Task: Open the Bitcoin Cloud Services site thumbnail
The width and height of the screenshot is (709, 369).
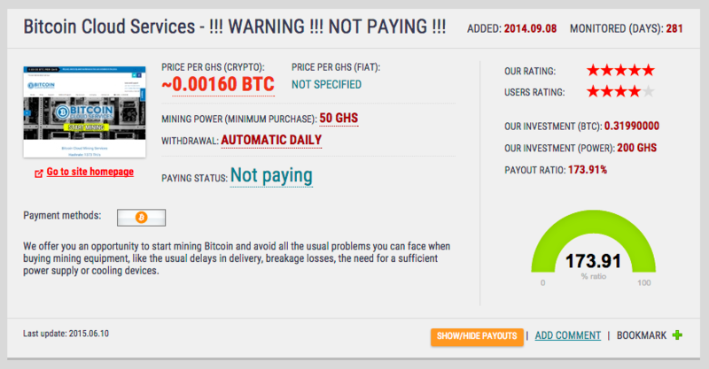Action: 84,112
